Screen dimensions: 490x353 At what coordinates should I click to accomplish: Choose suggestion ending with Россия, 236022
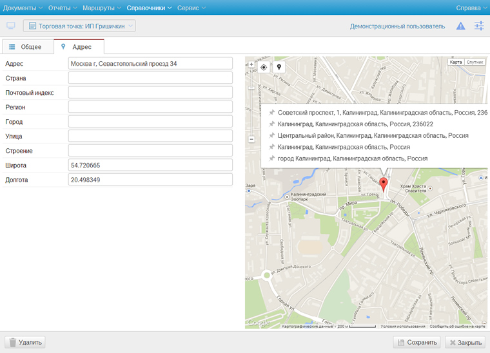tap(351, 124)
